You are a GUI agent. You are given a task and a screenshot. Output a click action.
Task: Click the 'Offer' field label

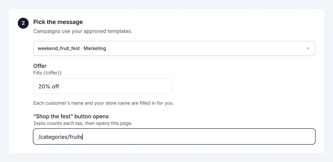pyautogui.click(x=40, y=66)
